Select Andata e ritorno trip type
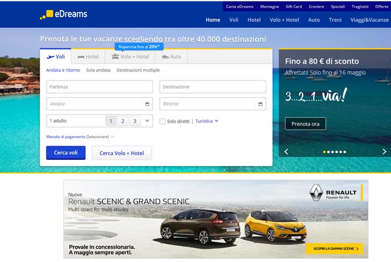 (63, 70)
